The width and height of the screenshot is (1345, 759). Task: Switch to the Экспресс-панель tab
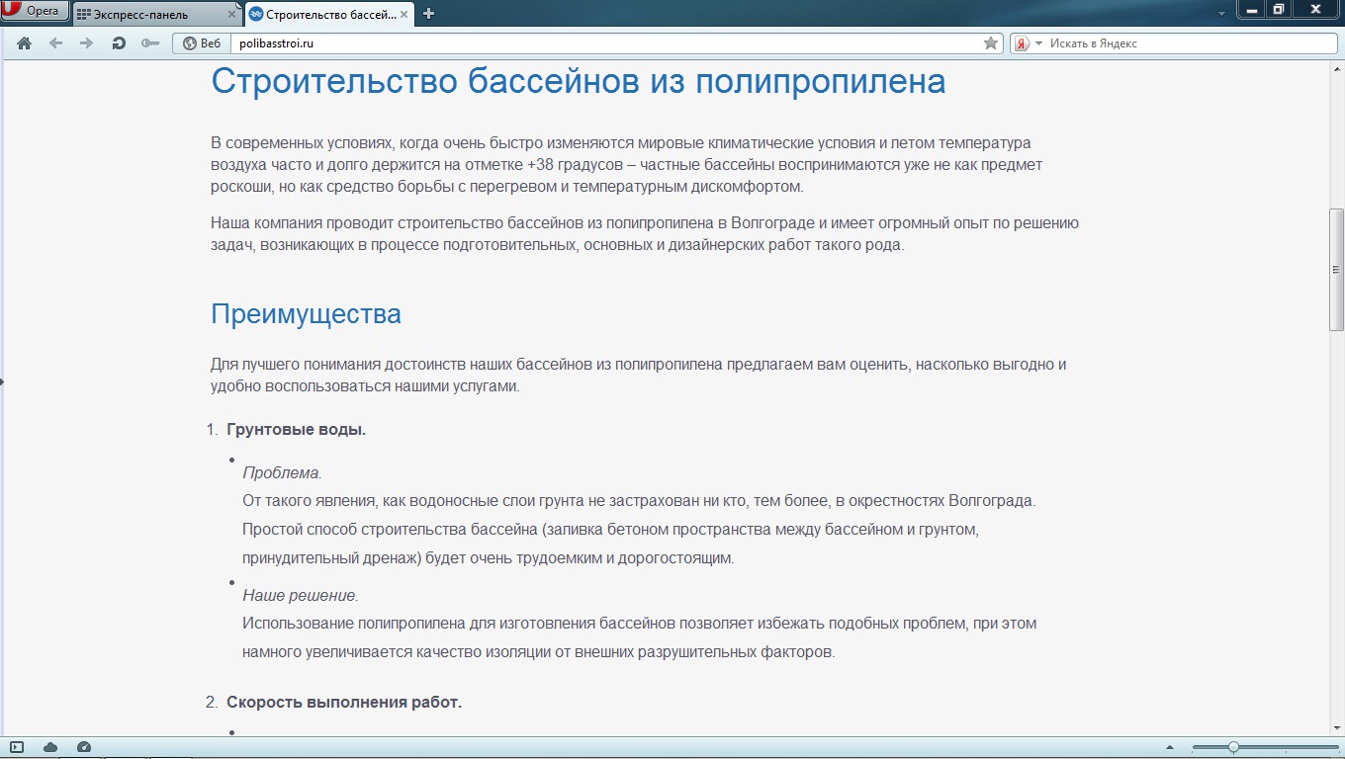coord(157,15)
